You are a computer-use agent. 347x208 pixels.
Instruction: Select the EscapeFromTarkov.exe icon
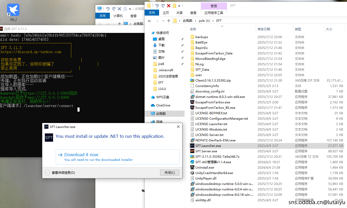pyautogui.click(x=192, y=102)
